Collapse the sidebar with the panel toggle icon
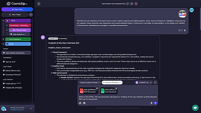201x113 pixels. click(x=39, y=4)
